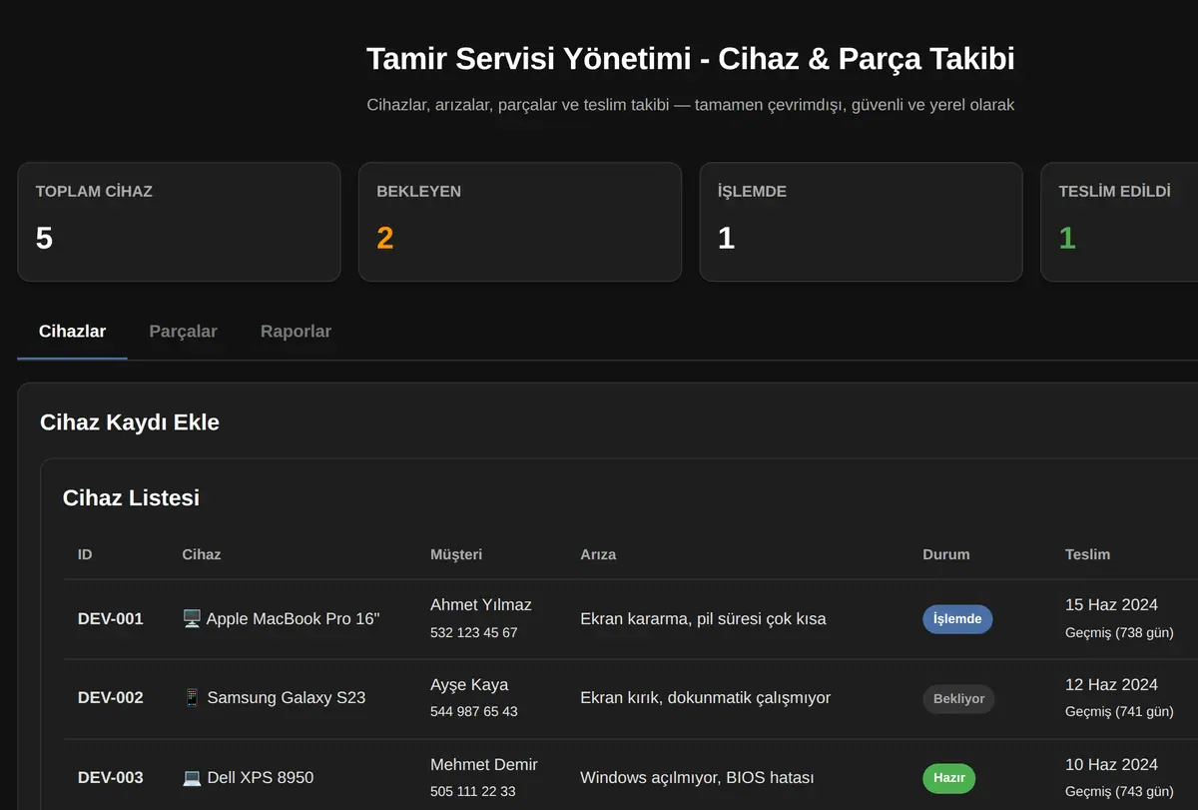Click the customer name Mehmet Demir
1198x810 pixels.
coord(484,765)
